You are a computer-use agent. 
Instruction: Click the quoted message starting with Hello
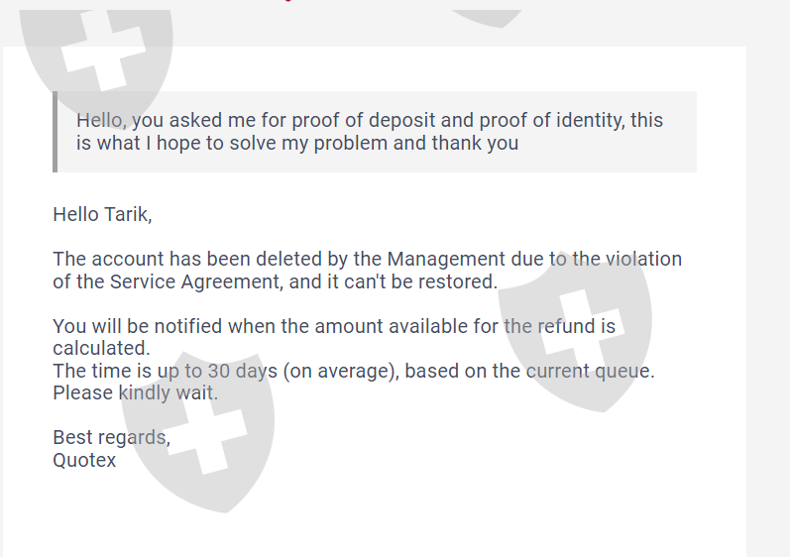[370, 132]
